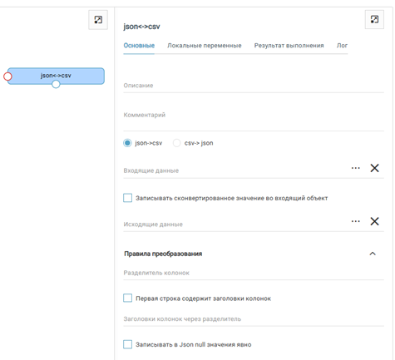This screenshot has height=360, width=395.
Task: Open variable picker dots for Входящие данные
Action: point(356,168)
